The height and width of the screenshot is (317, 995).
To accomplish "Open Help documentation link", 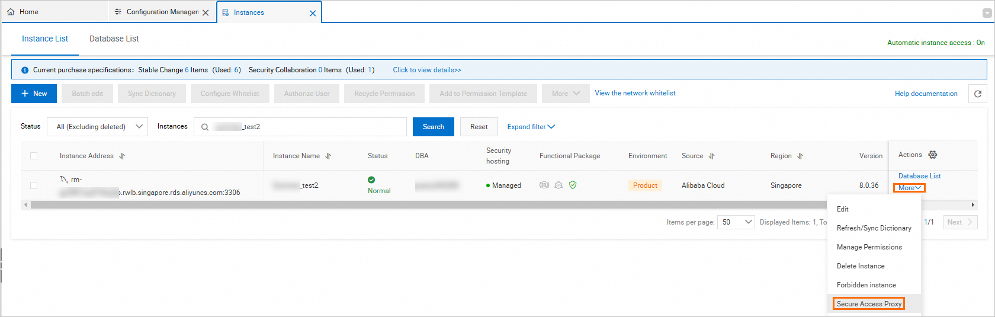I will (x=926, y=94).
